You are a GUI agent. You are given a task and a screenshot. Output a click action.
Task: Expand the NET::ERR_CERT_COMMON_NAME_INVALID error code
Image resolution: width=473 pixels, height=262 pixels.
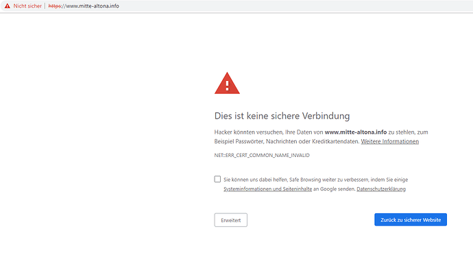point(262,155)
